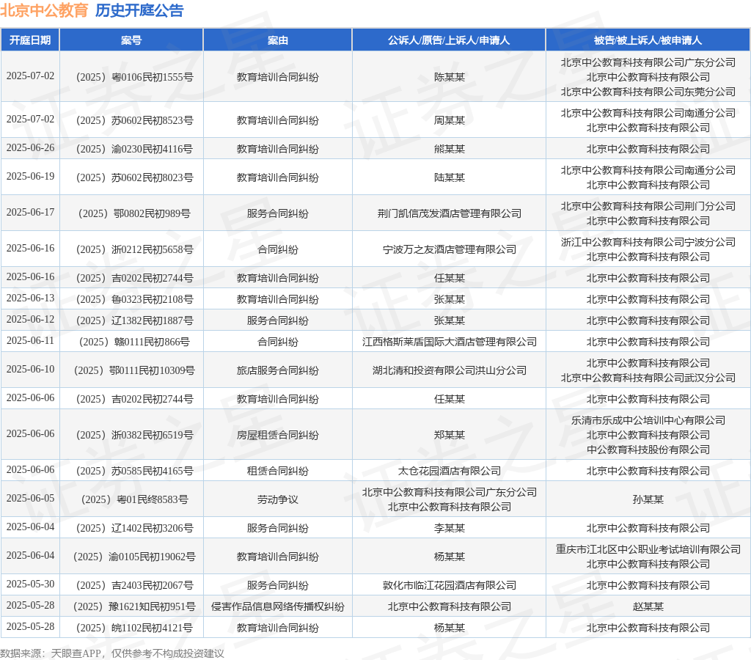Select the 案号 column header

coord(131,40)
